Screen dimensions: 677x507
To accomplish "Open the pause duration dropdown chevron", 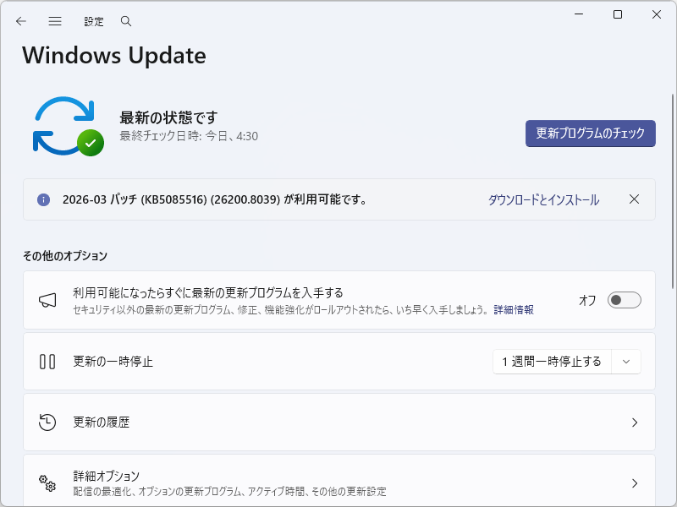I will [626, 361].
